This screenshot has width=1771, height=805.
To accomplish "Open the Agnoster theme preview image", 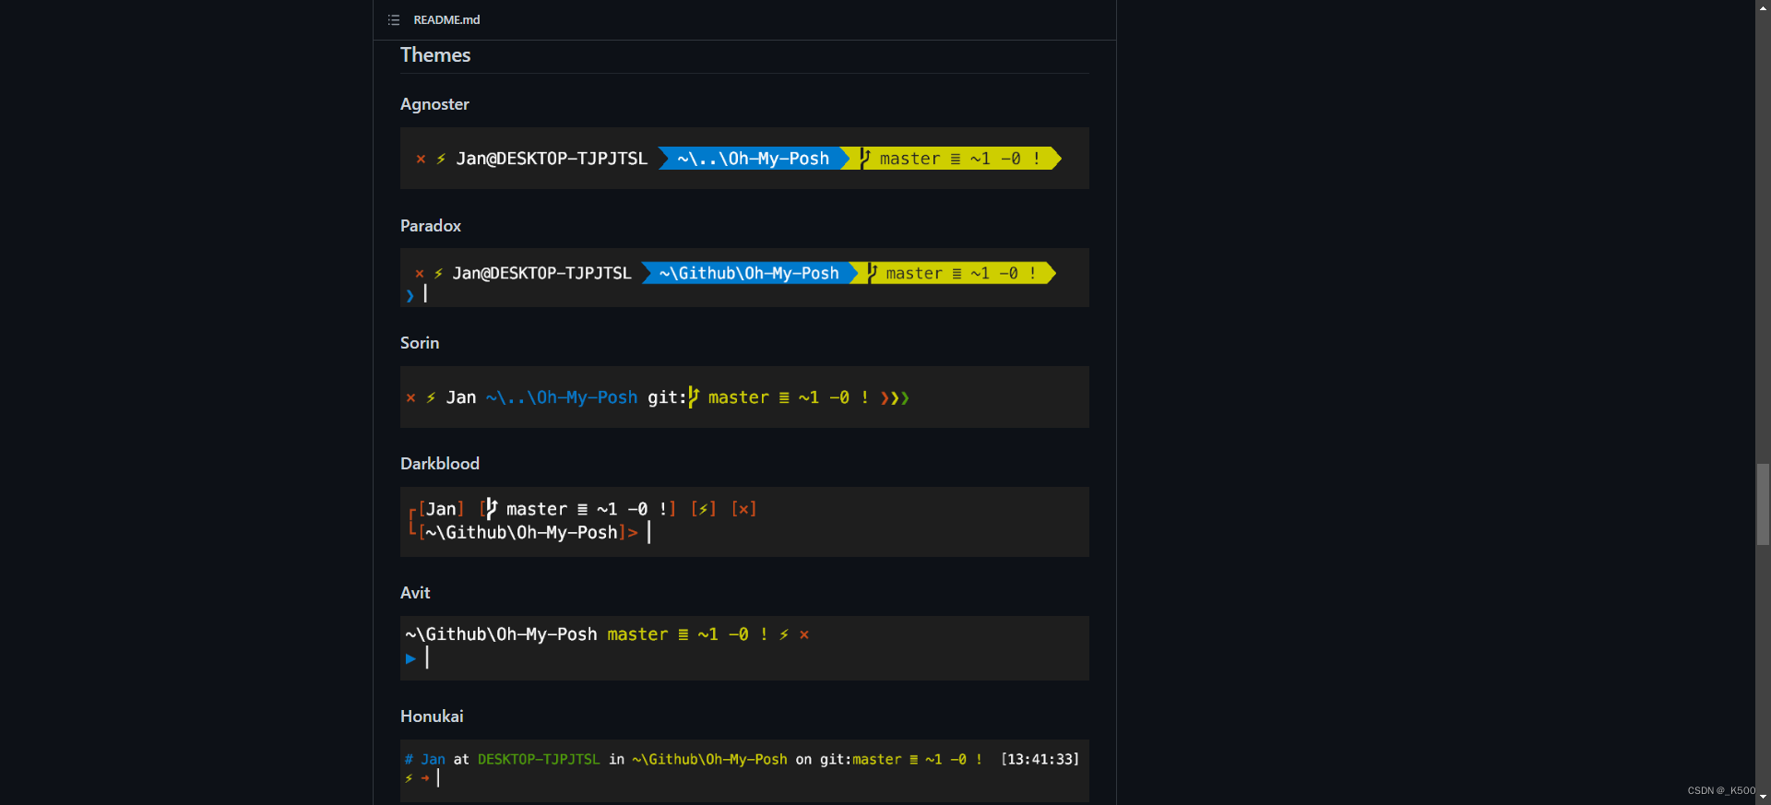I will [x=744, y=159].
